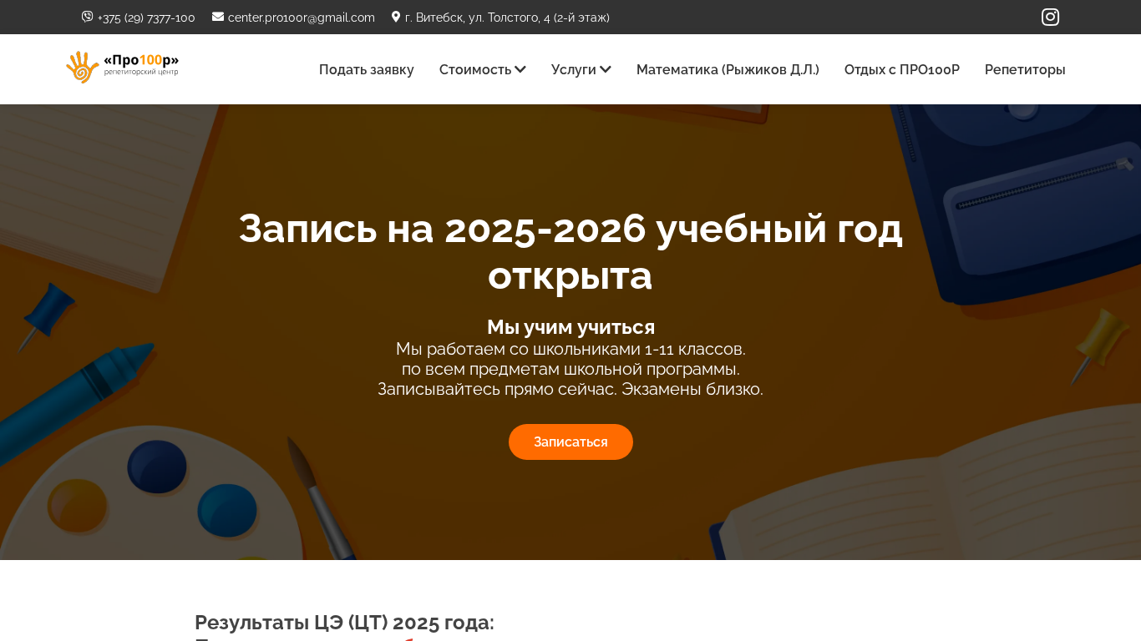The width and height of the screenshot is (1141, 641).
Task: Click the Запись на 2025-2026 учебный год heading
Action: click(570, 252)
